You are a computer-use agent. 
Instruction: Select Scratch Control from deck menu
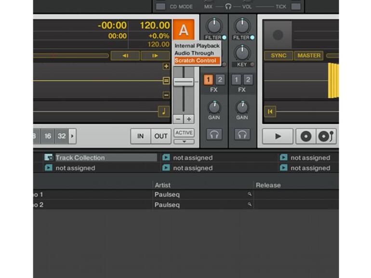coord(196,61)
